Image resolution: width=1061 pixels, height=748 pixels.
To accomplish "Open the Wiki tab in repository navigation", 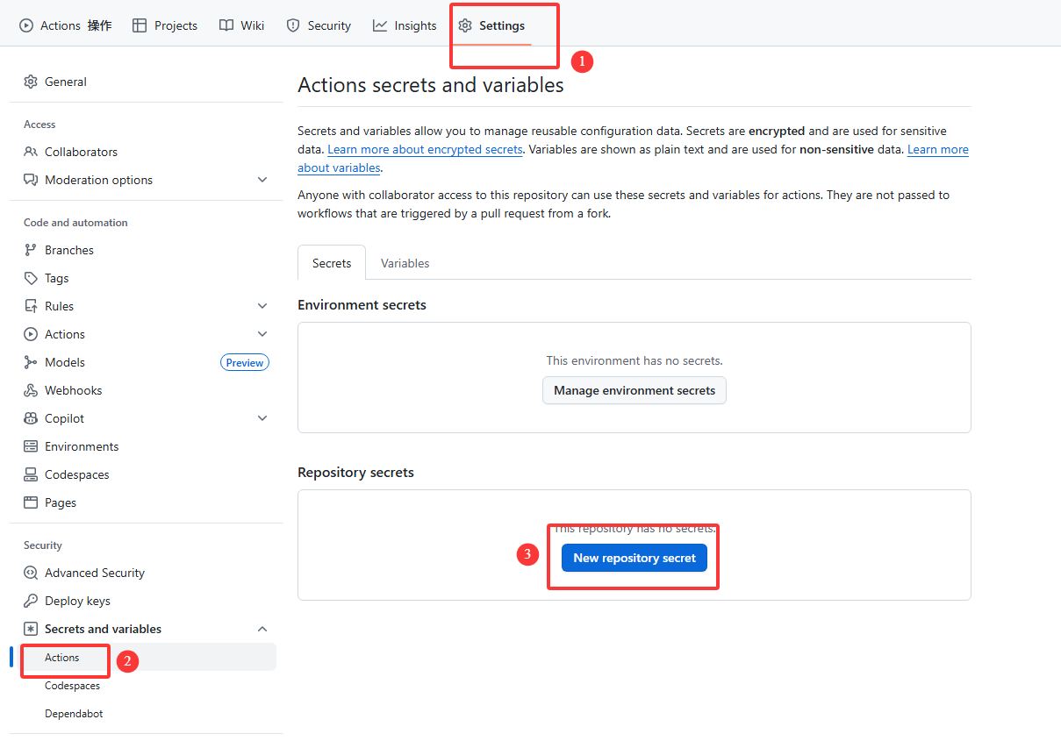I will [241, 25].
